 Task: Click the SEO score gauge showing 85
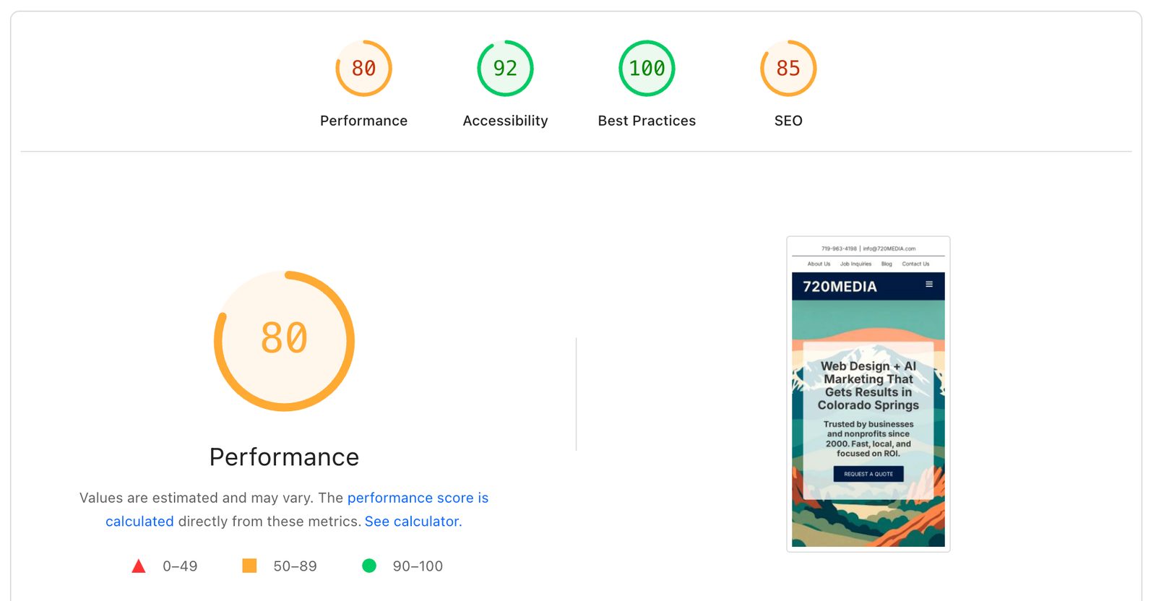788,69
